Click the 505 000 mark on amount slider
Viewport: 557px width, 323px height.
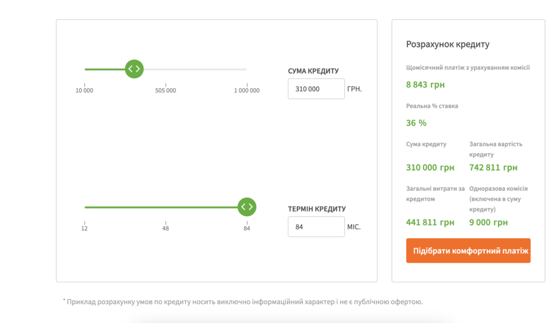165,90
